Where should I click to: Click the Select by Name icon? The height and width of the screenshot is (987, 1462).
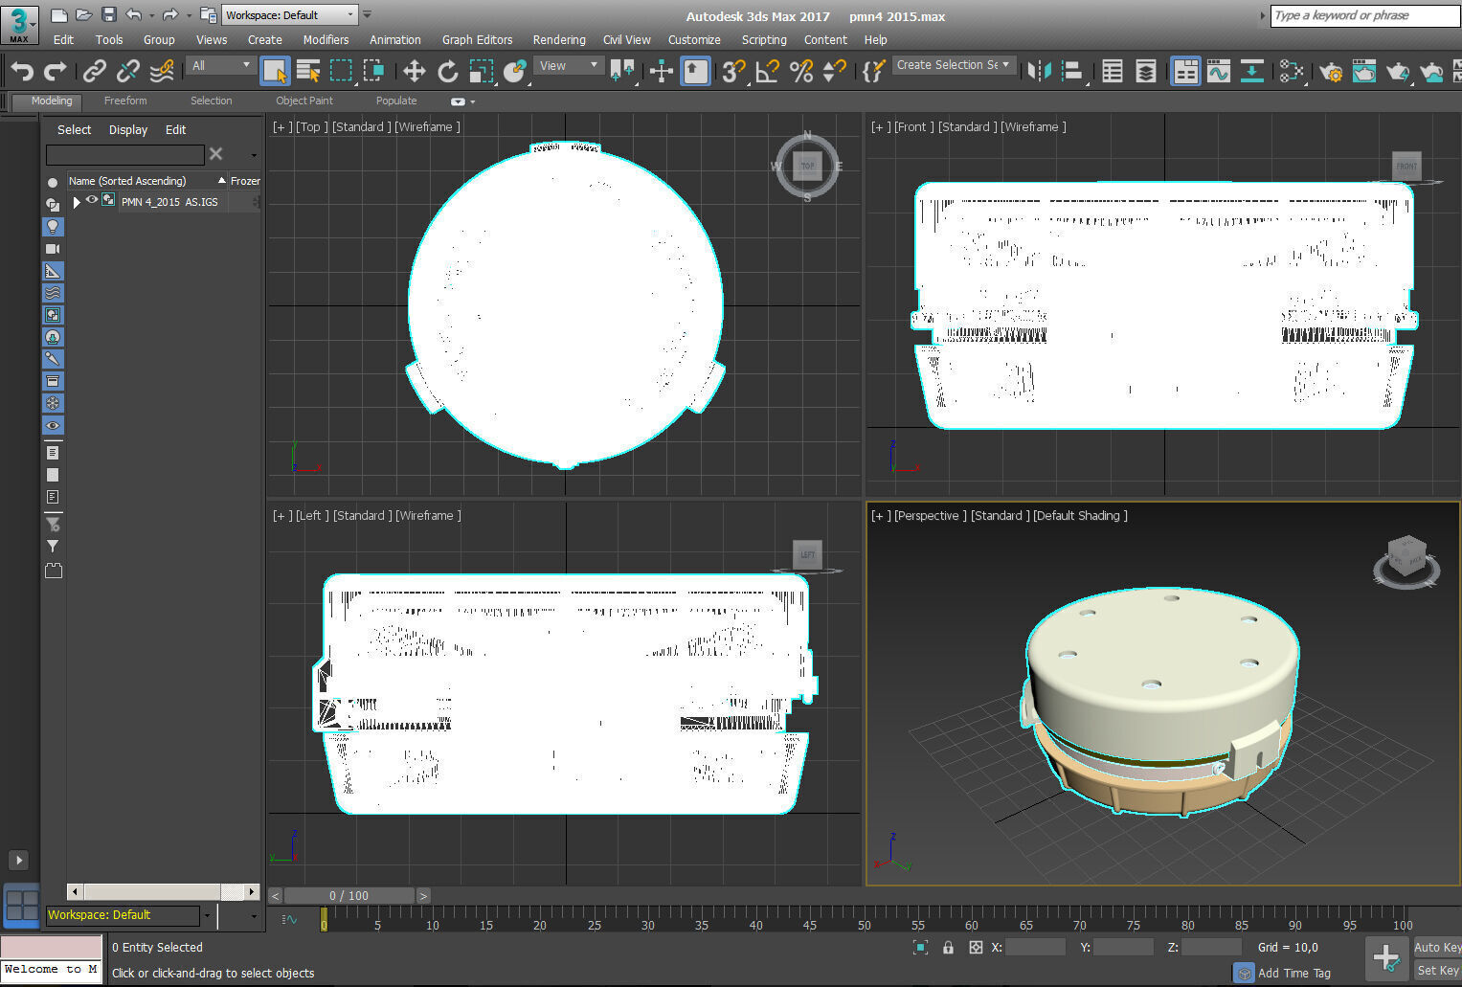pyautogui.click(x=307, y=71)
